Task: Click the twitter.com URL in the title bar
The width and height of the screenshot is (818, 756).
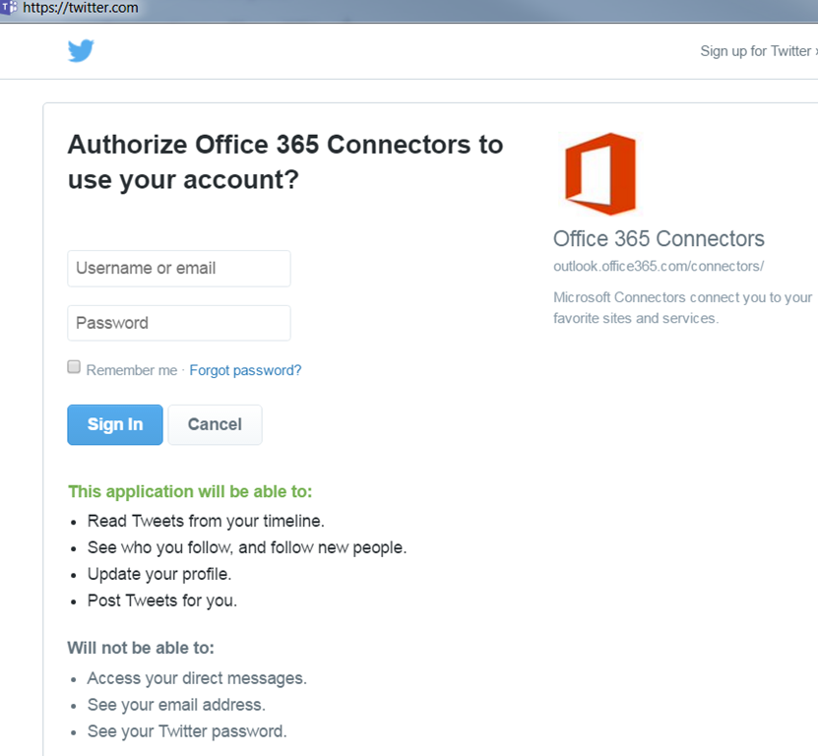Action: click(80, 8)
